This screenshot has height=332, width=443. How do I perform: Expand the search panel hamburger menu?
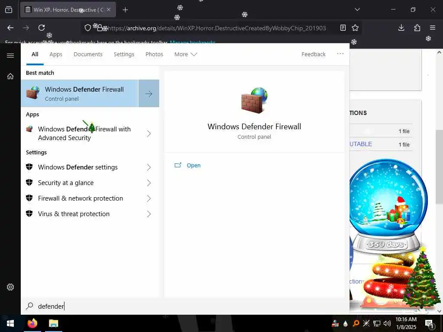coord(10,55)
